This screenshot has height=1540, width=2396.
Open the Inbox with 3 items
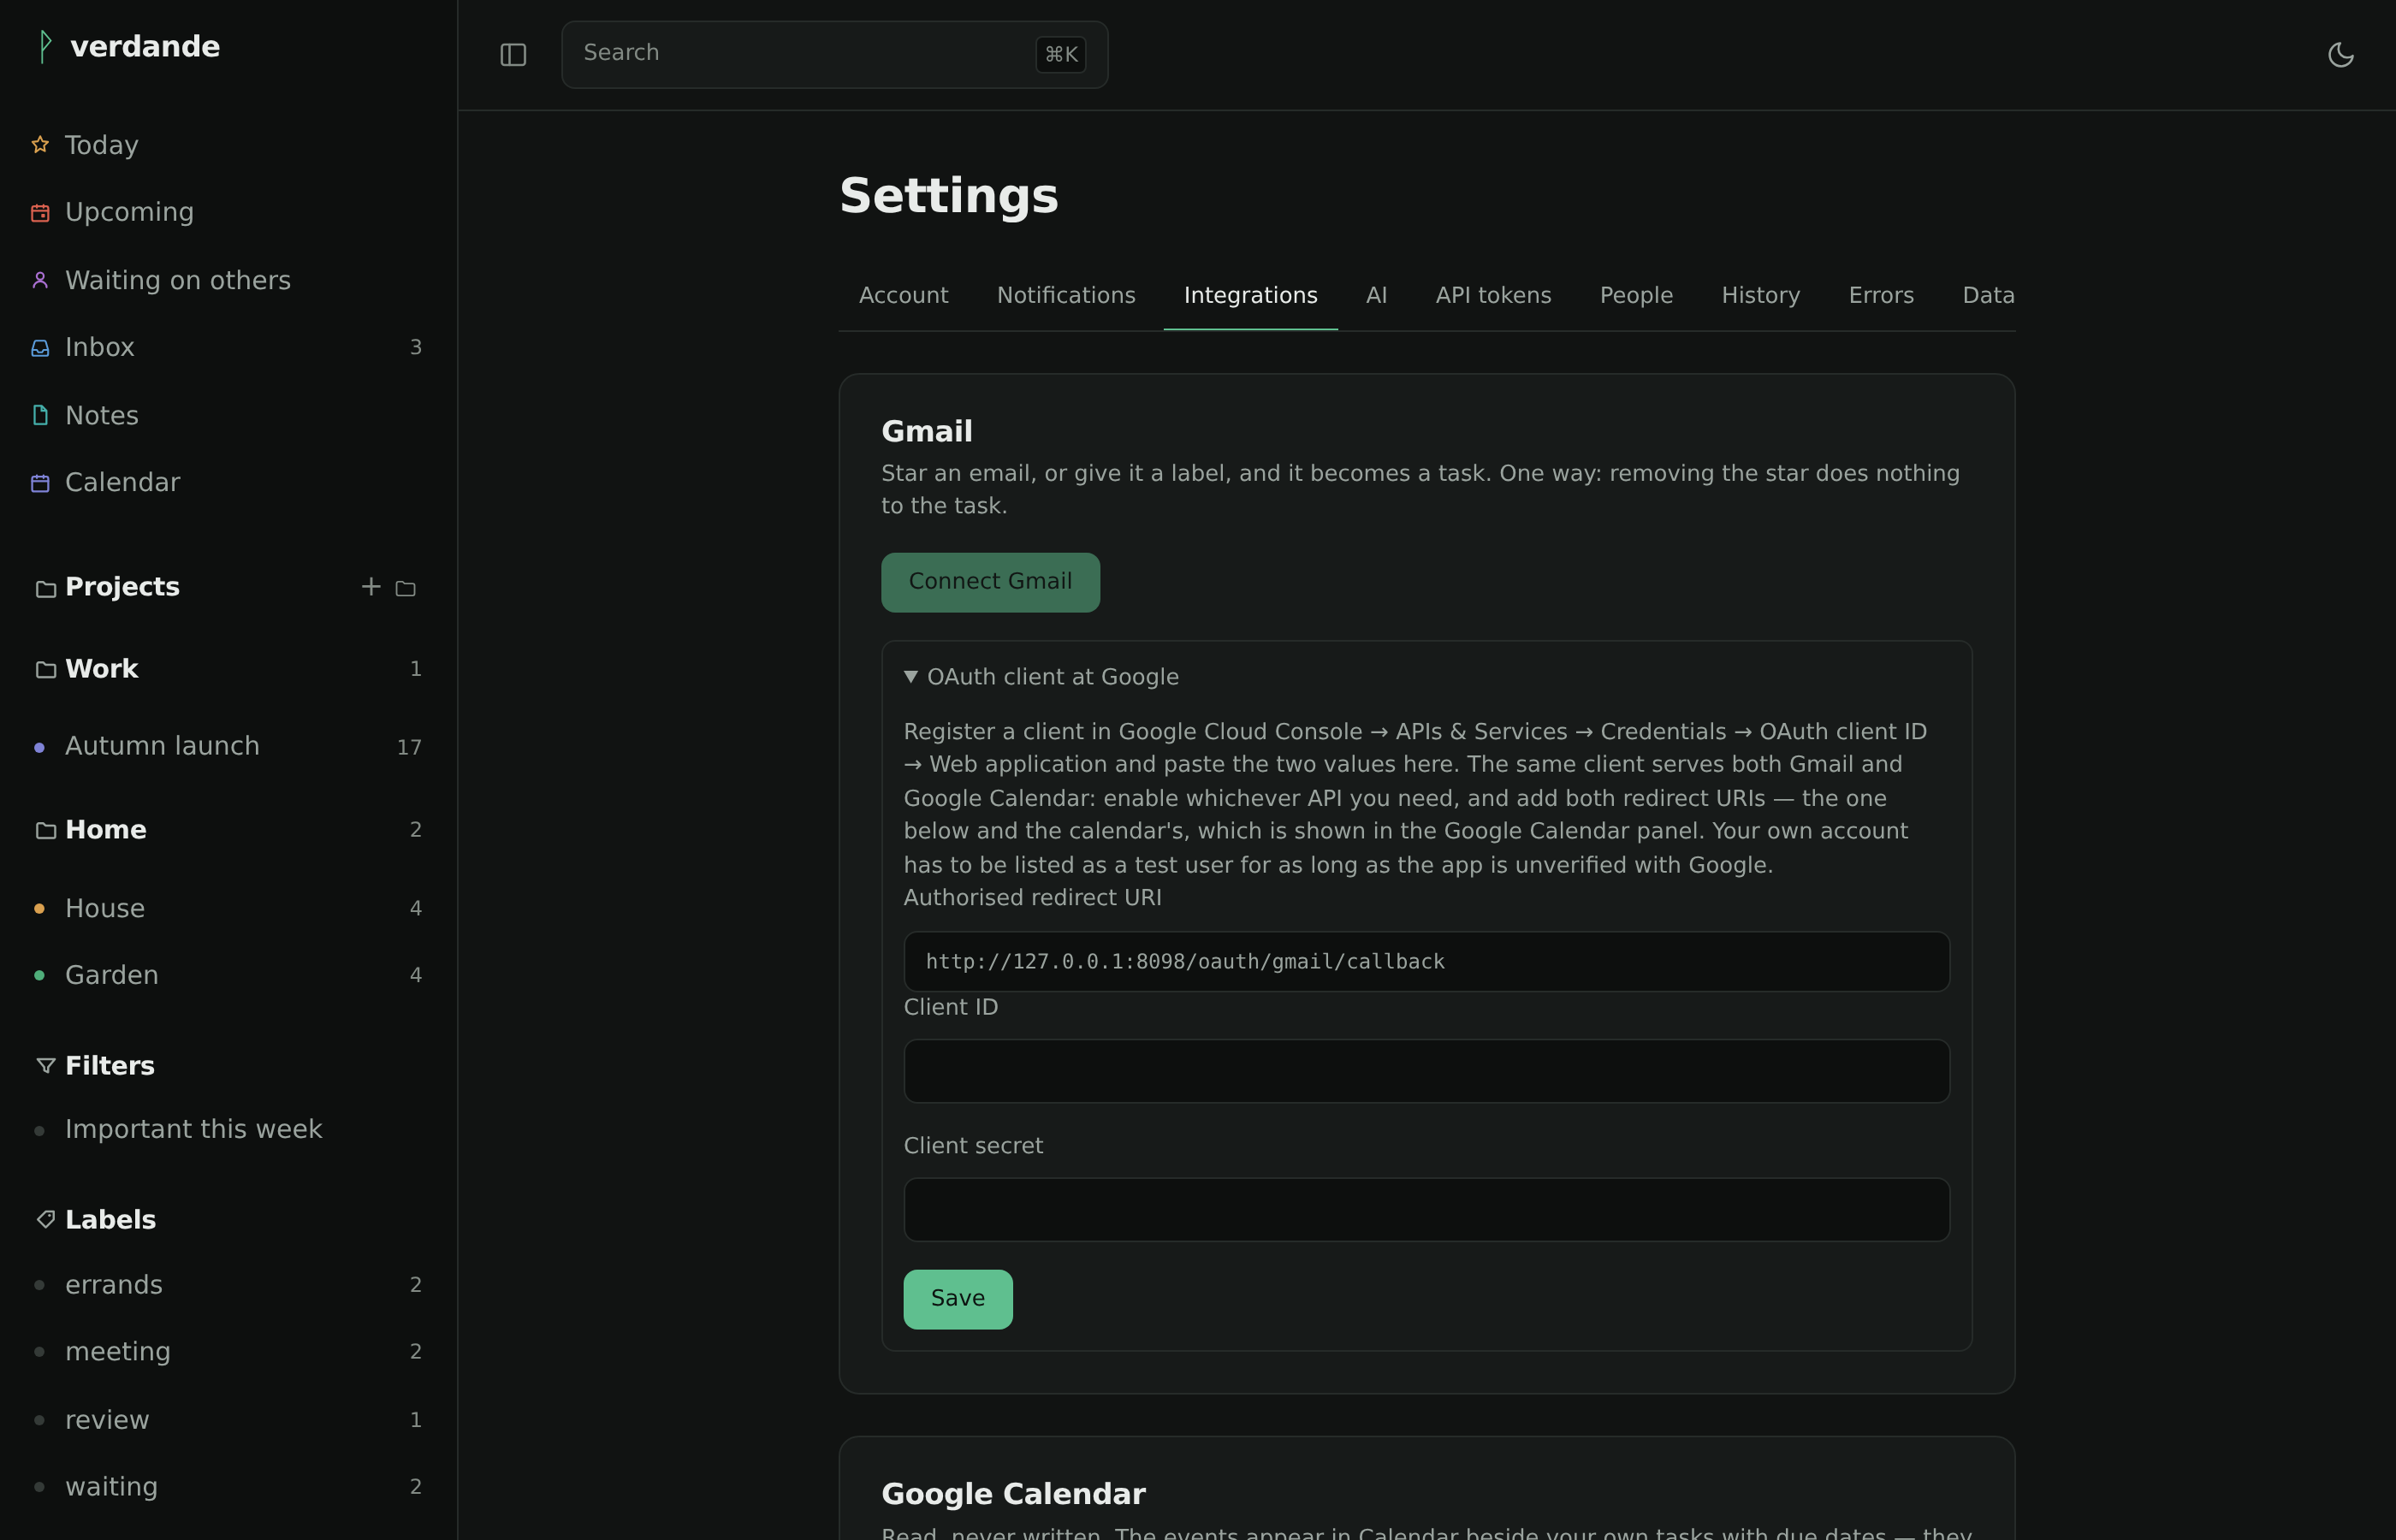click(x=228, y=348)
